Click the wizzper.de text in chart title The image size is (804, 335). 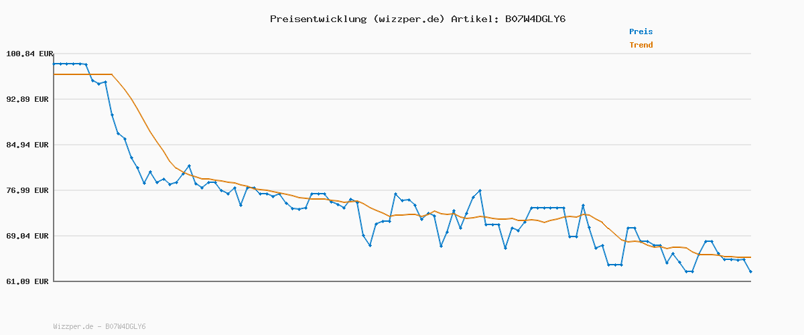(408, 19)
